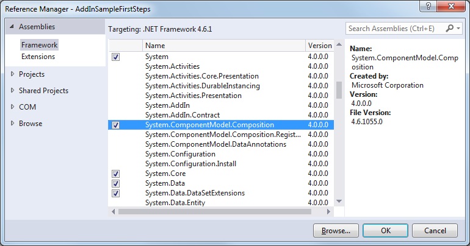The width and height of the screenshot is (470, 246).
Task: Sort by the Name column header
Action: tap(223, 46)
